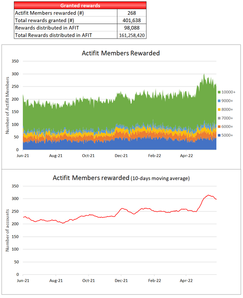The height and width of the screenshot is (298, 243).
Task: Click the yellow 8000+ legend swatch
Action: (219, 110)
